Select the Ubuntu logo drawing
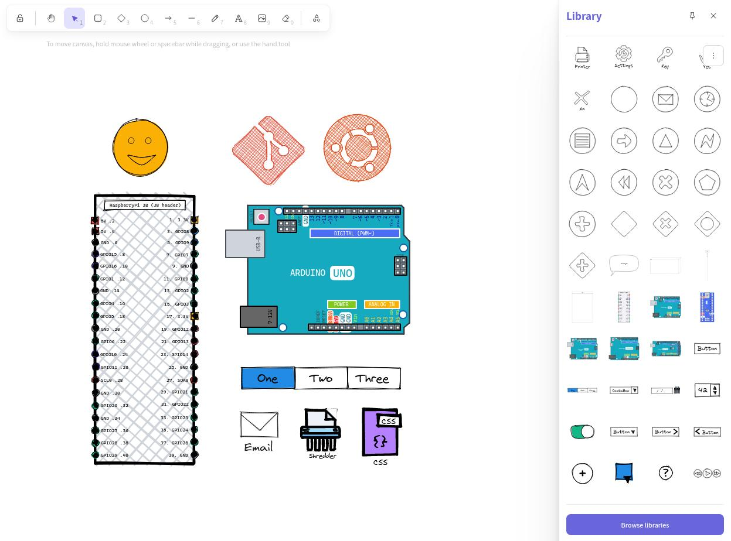This screenshot has width=731, height=541. pos(357,148)
